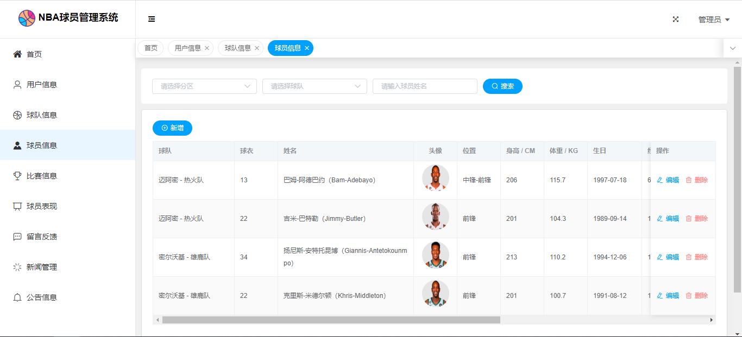Expand the tab list chevron at right
The height and width of the screenshot is (337, 742).
tap(732, 48)
